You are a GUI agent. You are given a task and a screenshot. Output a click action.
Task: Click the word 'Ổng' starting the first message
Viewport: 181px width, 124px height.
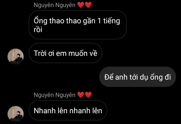40,21
